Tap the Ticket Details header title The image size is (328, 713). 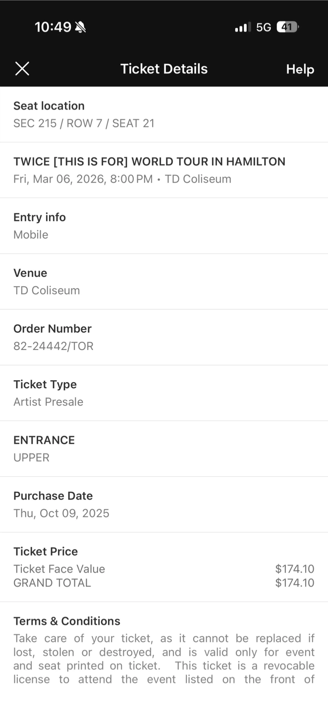coord(164,69)
